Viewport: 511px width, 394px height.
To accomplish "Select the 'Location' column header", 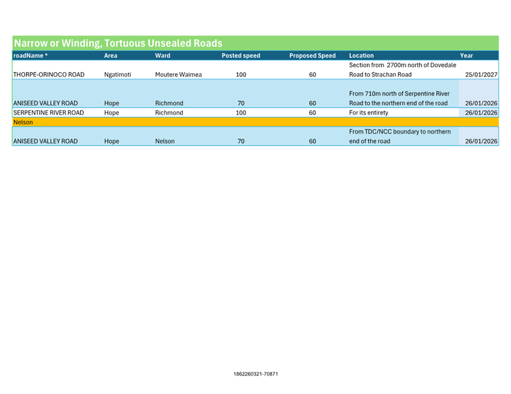I will 361,56.
